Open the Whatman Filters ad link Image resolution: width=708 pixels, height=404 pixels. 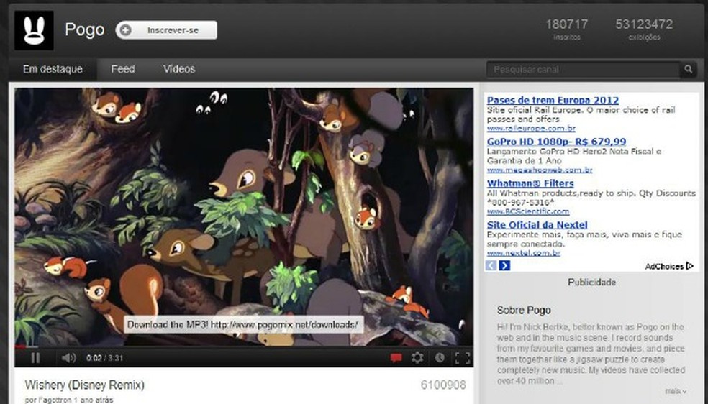(530, 183)
